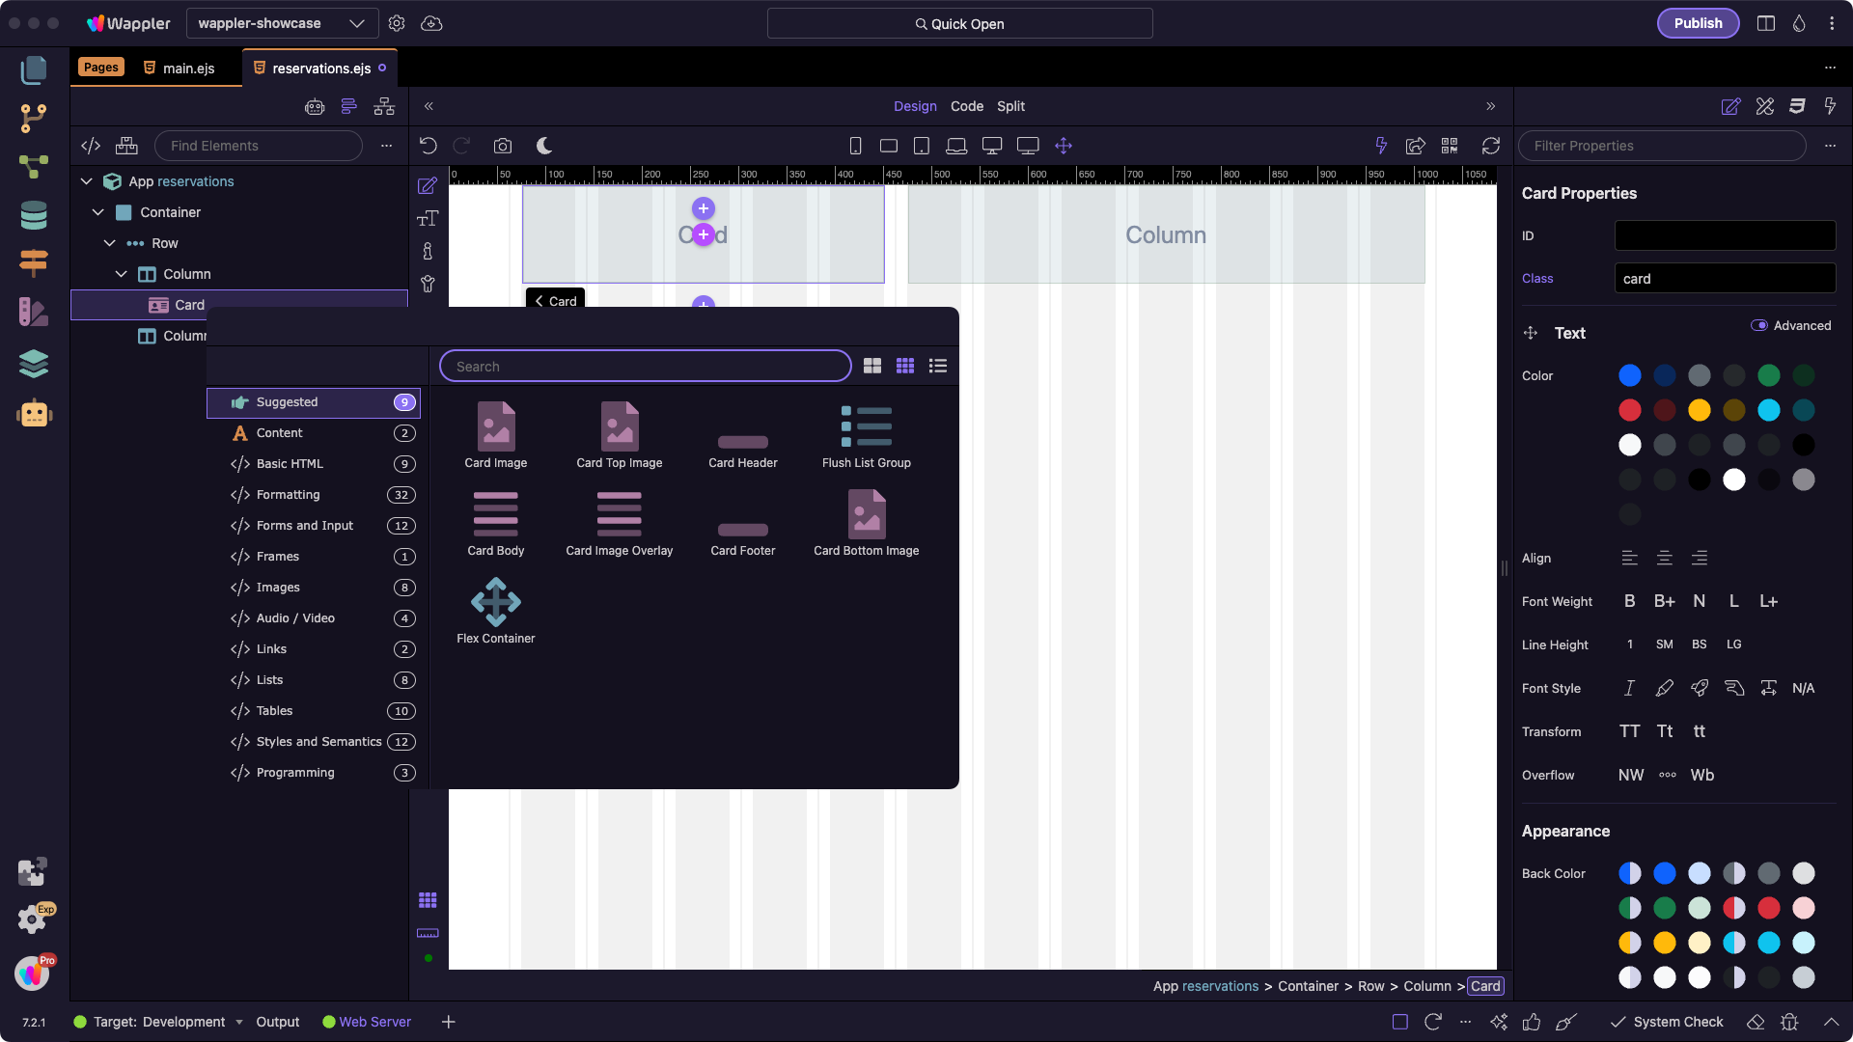This screenshot has height=1042, width=1853.
Task: Open the wappler-showcase project dropdown
Action: [280, 23]
